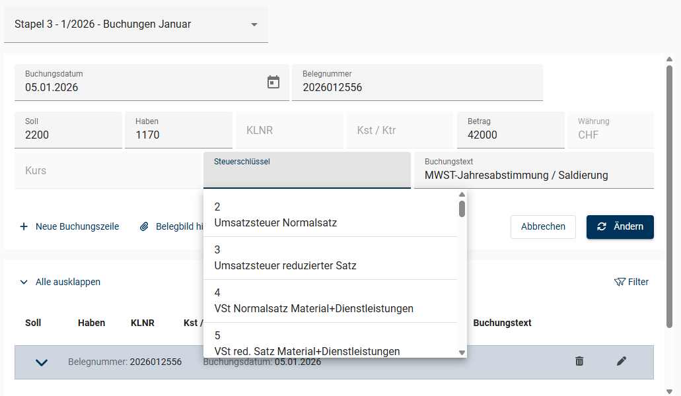Click the paperclip Belegbild attachment icon
The width and height of the screenshot is (681, 396).
tap(145, 226)
